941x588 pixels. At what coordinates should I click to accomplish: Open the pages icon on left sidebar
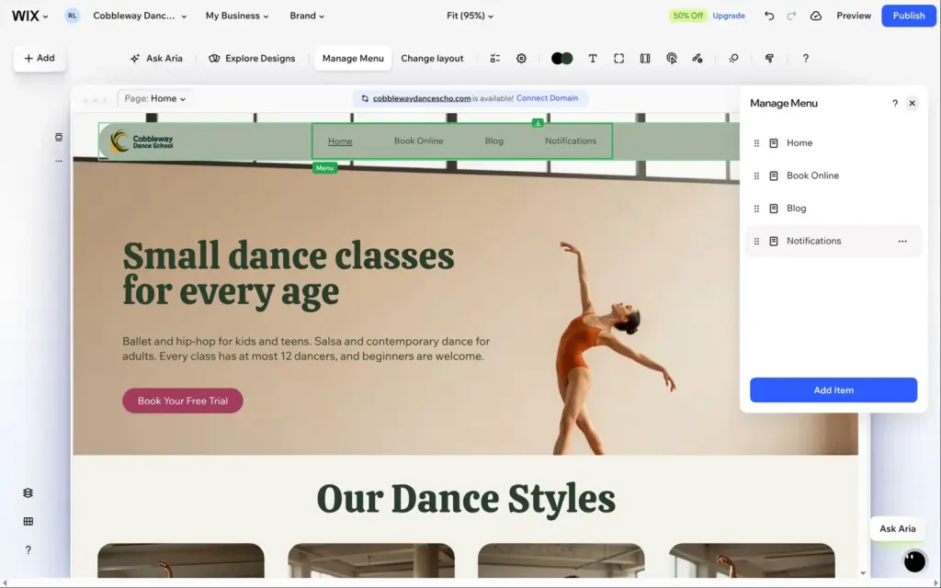tap(58, 138)
